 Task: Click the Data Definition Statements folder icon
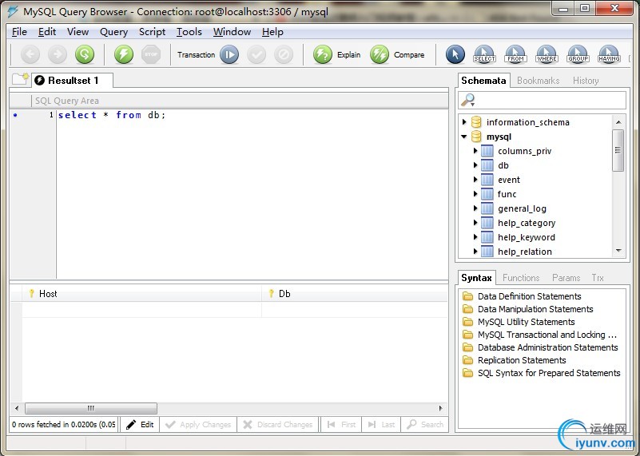tap(467, 296)
